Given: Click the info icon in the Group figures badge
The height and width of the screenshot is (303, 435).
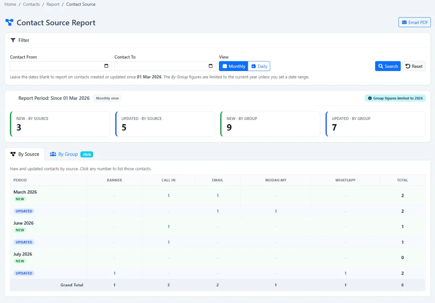Looking at the screenshot, I should coord(370,98).
